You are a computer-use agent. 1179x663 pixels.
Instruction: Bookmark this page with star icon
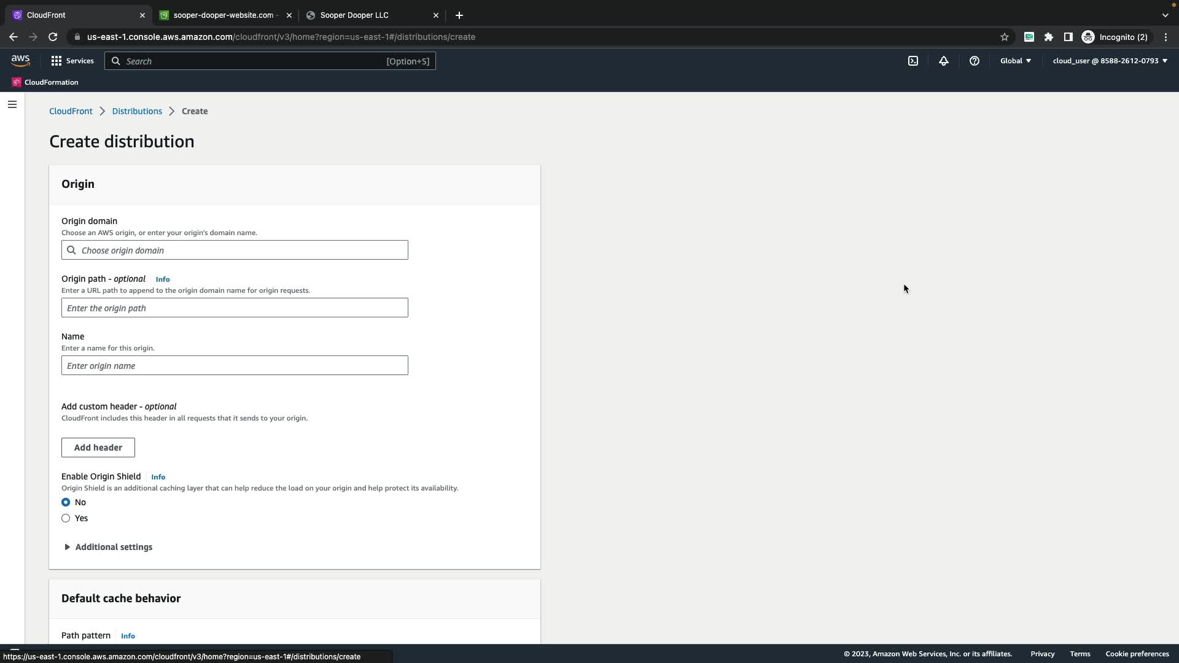coord(1005,37)
